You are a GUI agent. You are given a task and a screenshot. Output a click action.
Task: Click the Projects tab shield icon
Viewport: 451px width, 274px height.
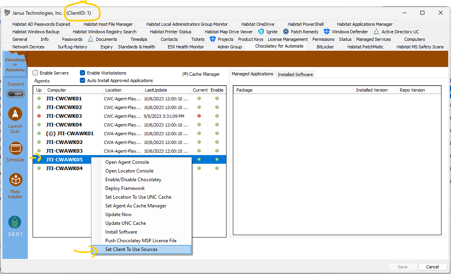(x=213, y=39)
